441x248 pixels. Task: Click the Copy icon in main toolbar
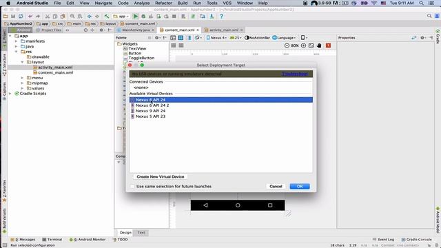tap(55, 17)
